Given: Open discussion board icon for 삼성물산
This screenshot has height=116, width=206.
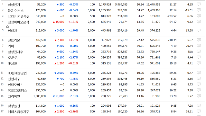Looking at the screenshot, I should click(x=199, y=105).
